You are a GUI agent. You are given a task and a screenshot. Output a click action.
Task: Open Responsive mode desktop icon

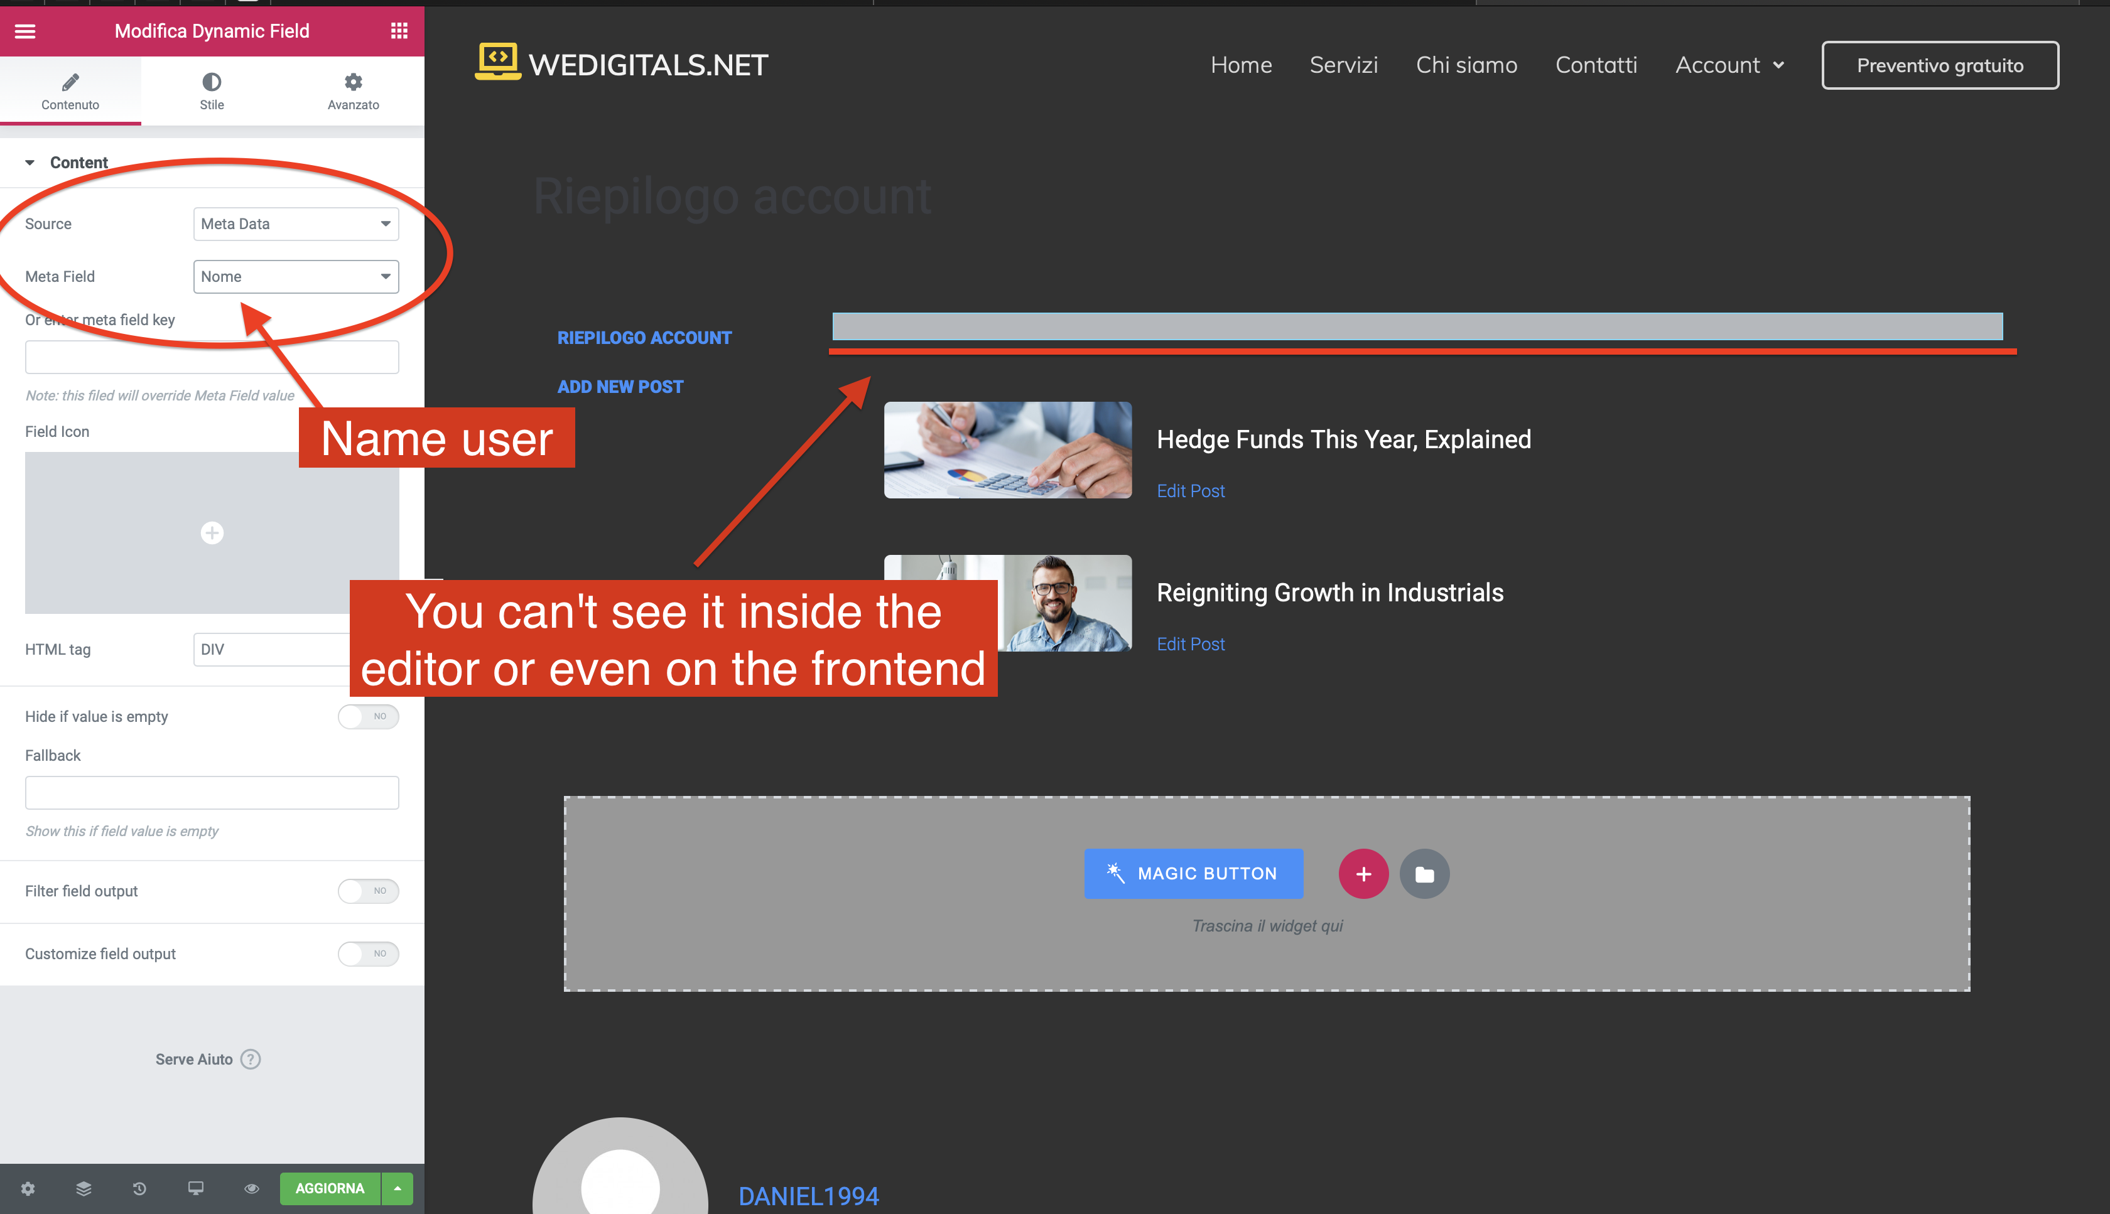click(x=195, y=1188)
